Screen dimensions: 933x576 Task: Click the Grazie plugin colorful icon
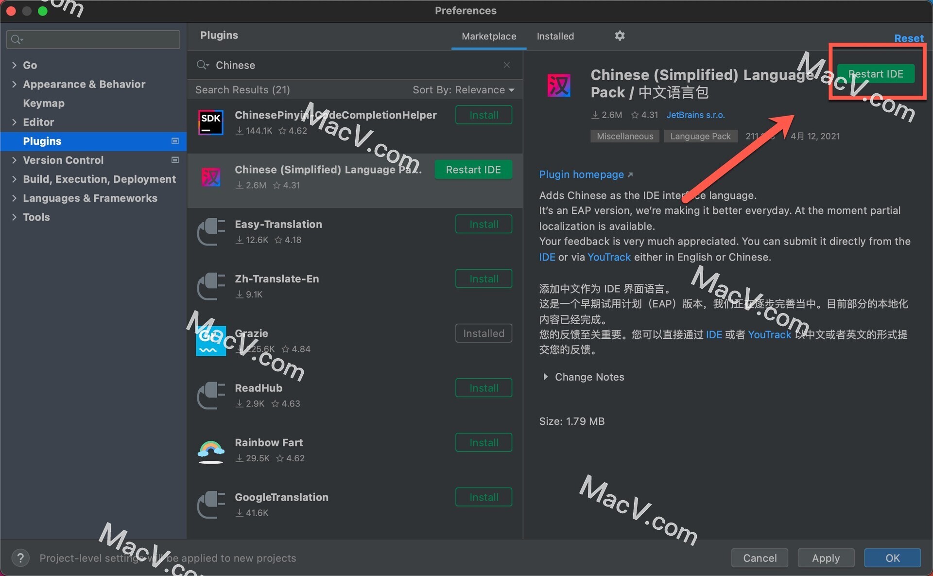tap(210, 341)
